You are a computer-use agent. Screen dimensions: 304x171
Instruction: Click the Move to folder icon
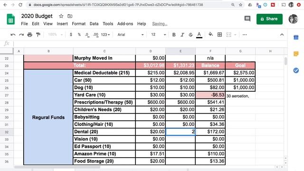tap(70, 16)
